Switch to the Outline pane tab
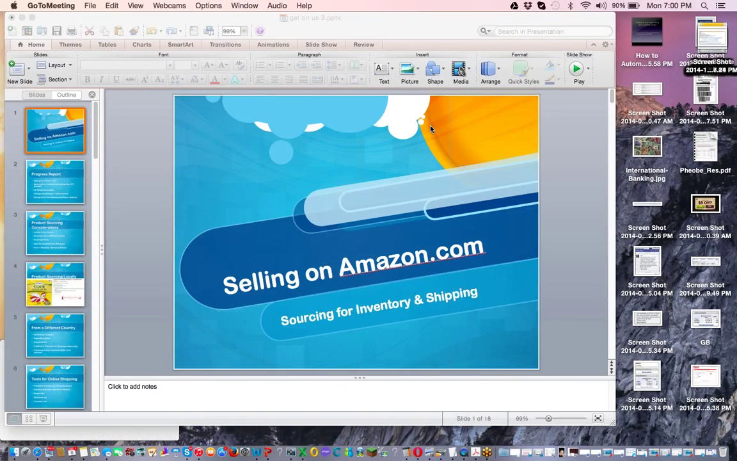The height and width of the screenshot is (461, 737). coord(67,95)
